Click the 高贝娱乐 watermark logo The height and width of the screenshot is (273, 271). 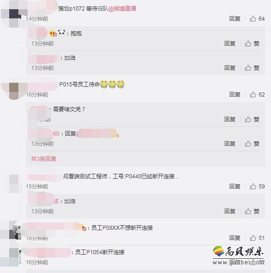click(x=238, y=256)
